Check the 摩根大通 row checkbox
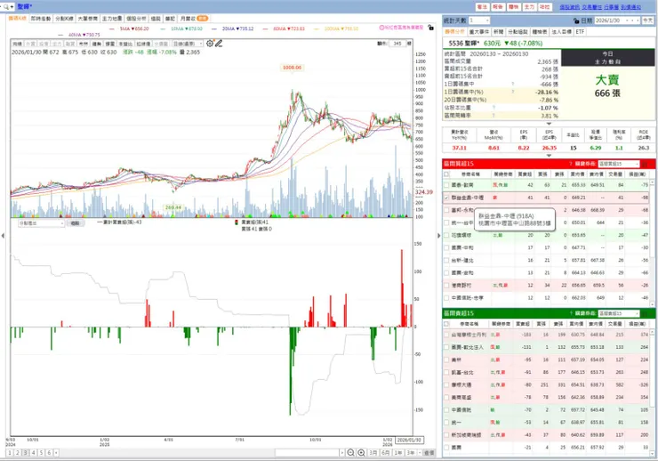Viewport: 658px width, 461px height. 446,384
